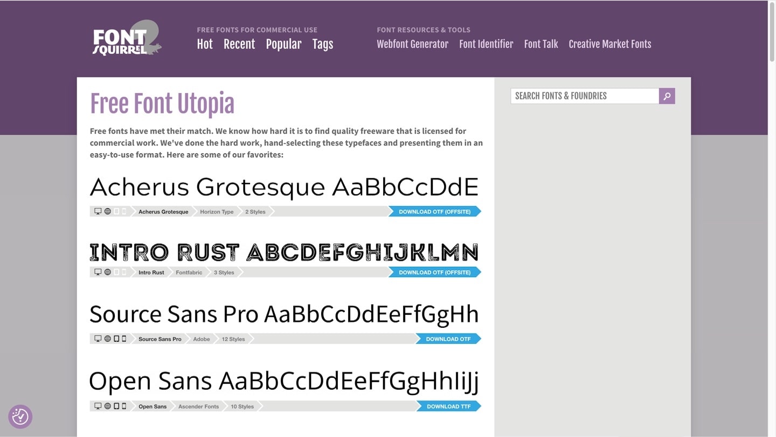Click tablet icon in Open Sans row

point(116,406)
